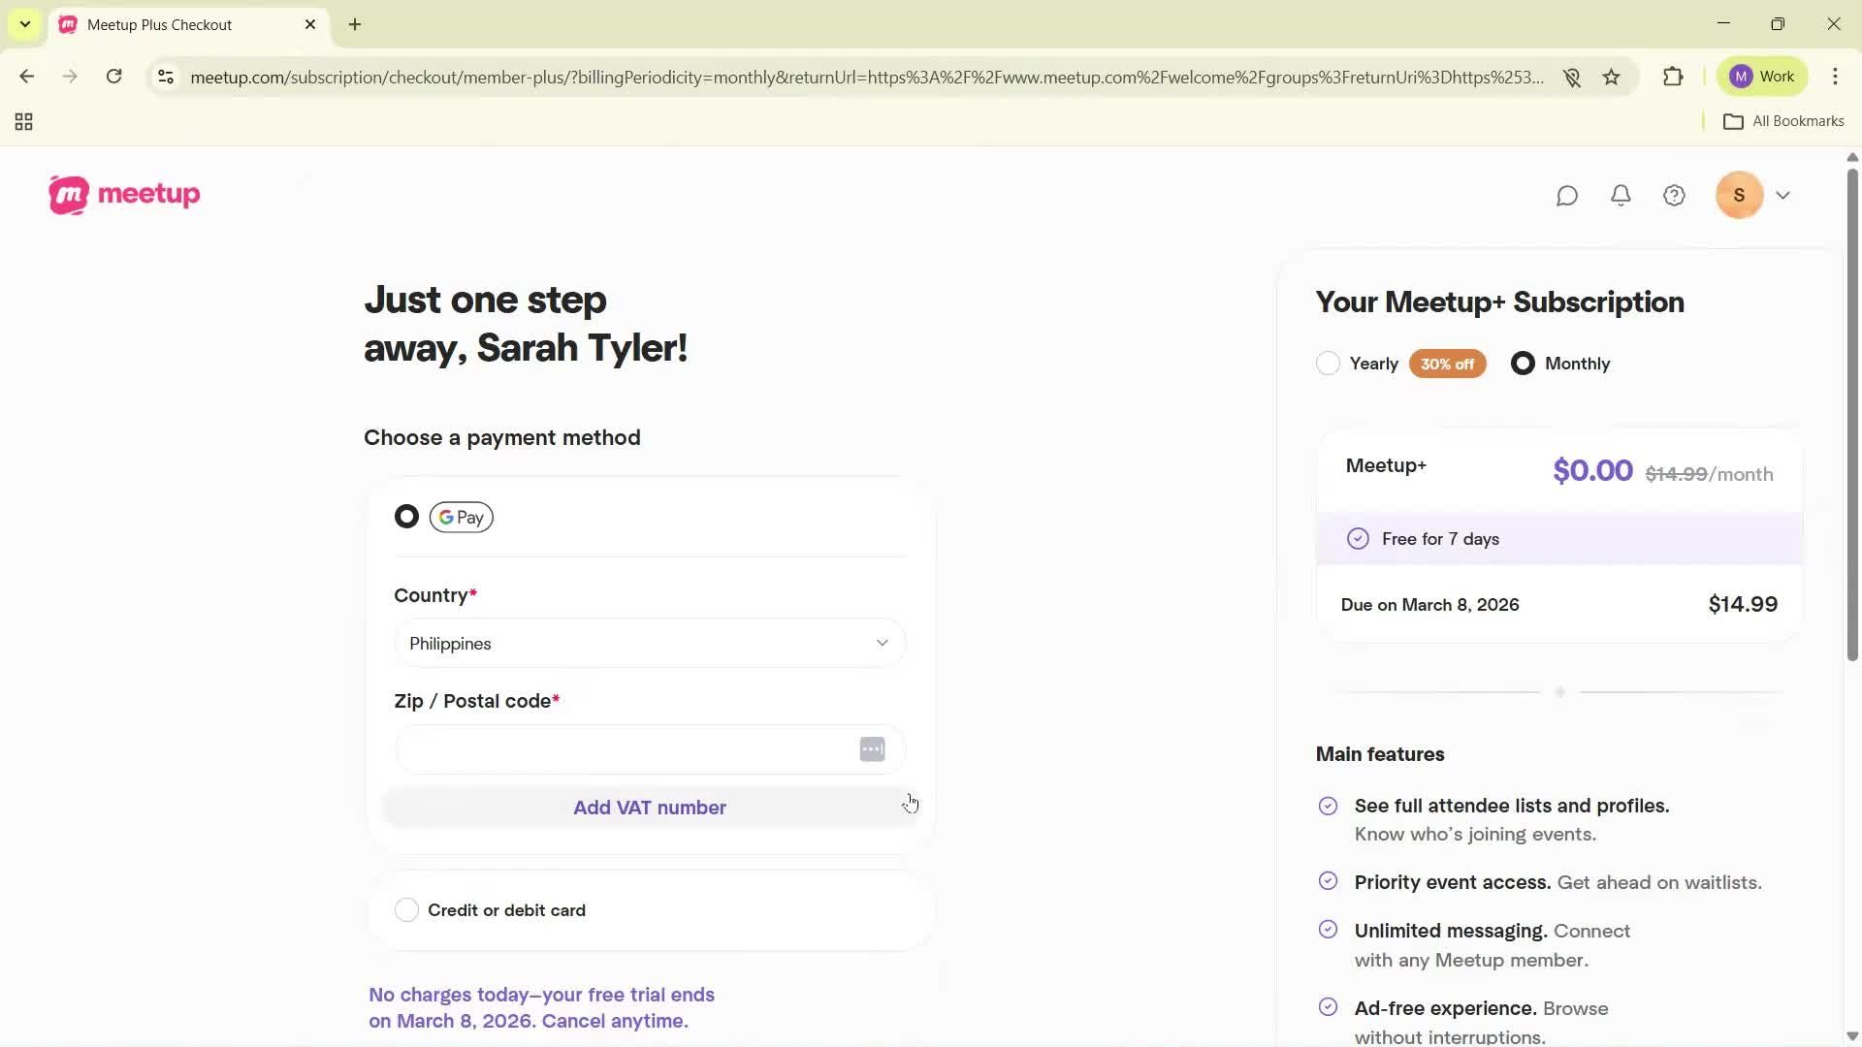Reload the checkout page
The height and width of the screenshot is (1047, 1862).
(x=113, y=76)
